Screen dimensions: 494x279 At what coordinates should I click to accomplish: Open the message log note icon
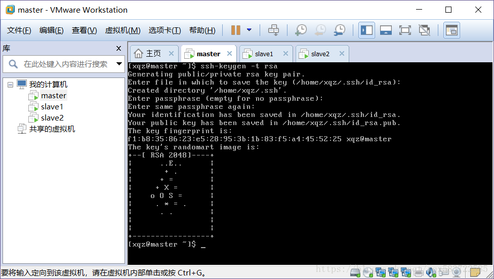(475, 271)
